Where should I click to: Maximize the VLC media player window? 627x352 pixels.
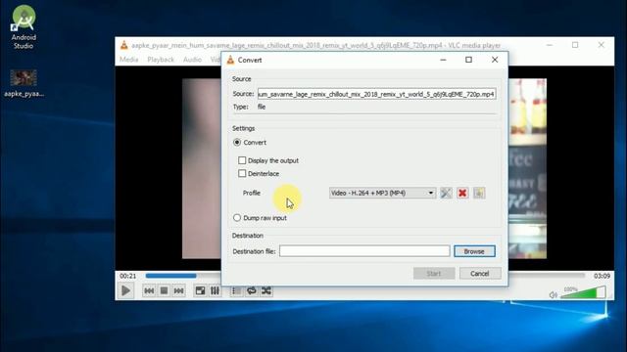[x=575, y=45]
